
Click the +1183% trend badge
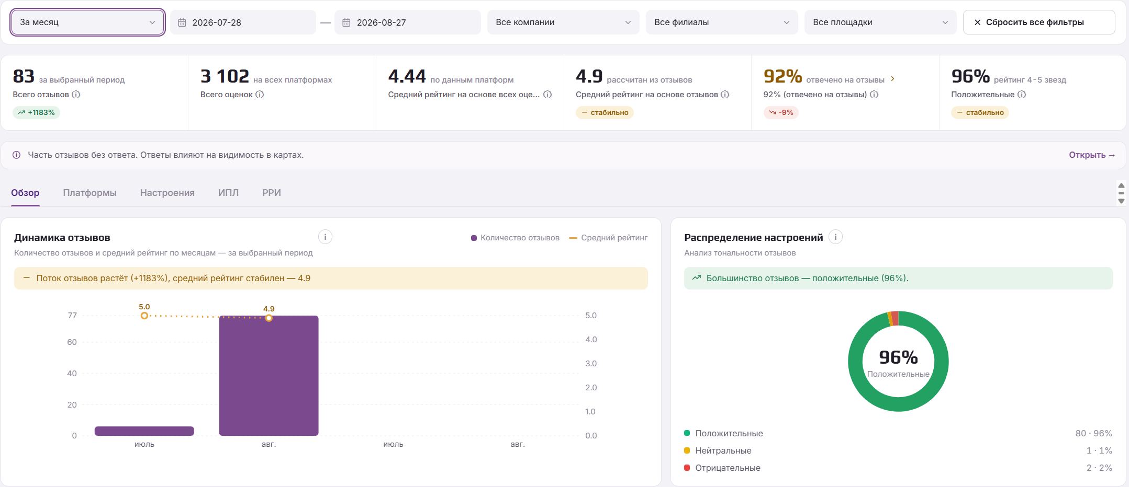click(36, 112)
